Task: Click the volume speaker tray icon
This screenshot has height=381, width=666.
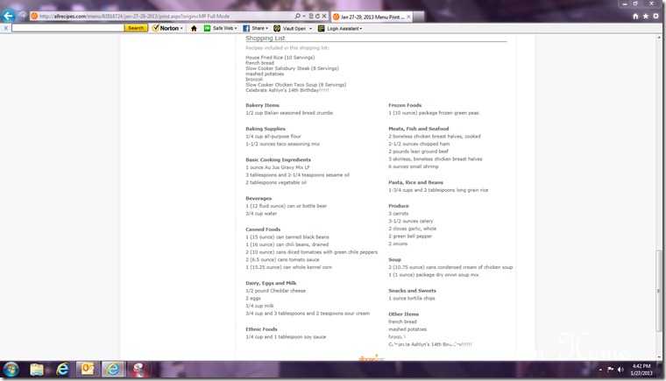Action: click(x=620, y=370)
